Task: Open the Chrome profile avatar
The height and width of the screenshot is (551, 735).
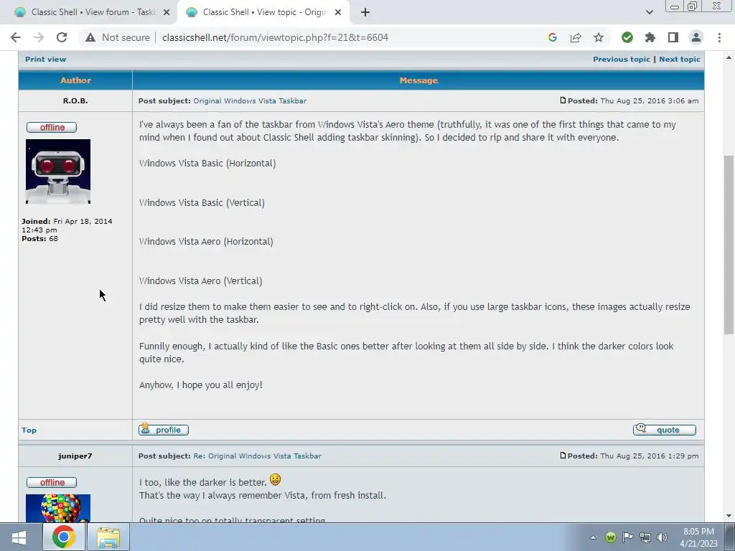Action: [696, 37]
